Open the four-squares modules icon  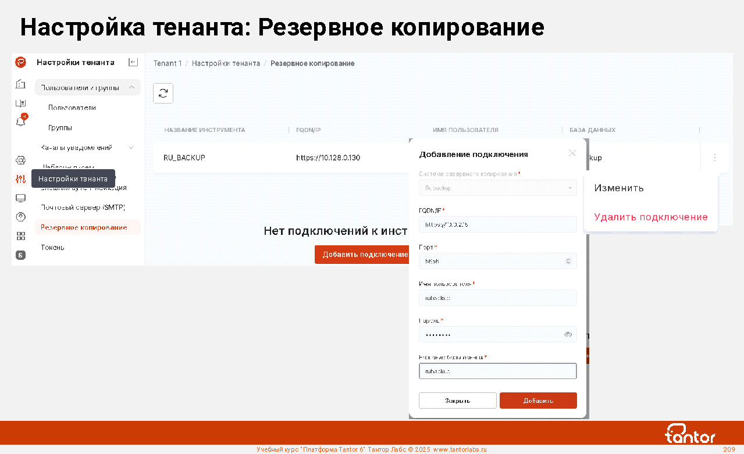21,236
